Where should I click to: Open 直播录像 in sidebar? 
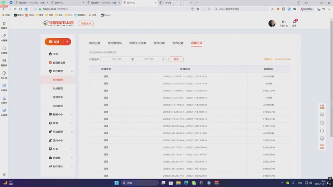click(58, 97)
